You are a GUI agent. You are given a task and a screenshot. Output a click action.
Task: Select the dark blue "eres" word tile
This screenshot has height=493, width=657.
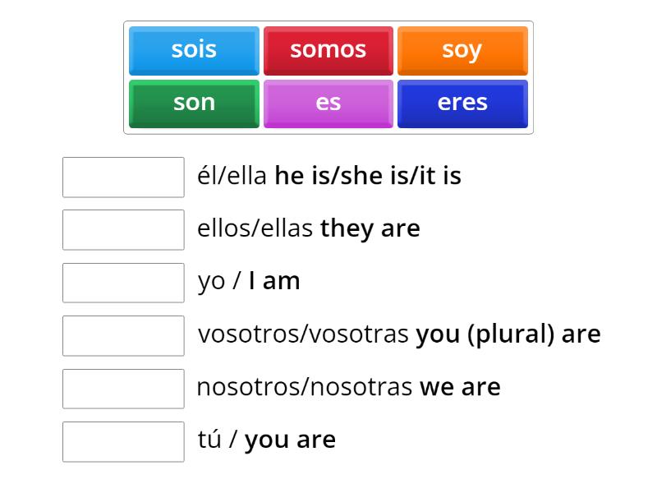click(x=463, y=103)
